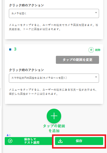
Task: Click the blue square marker beside number 3
Action: click(10, 49)
